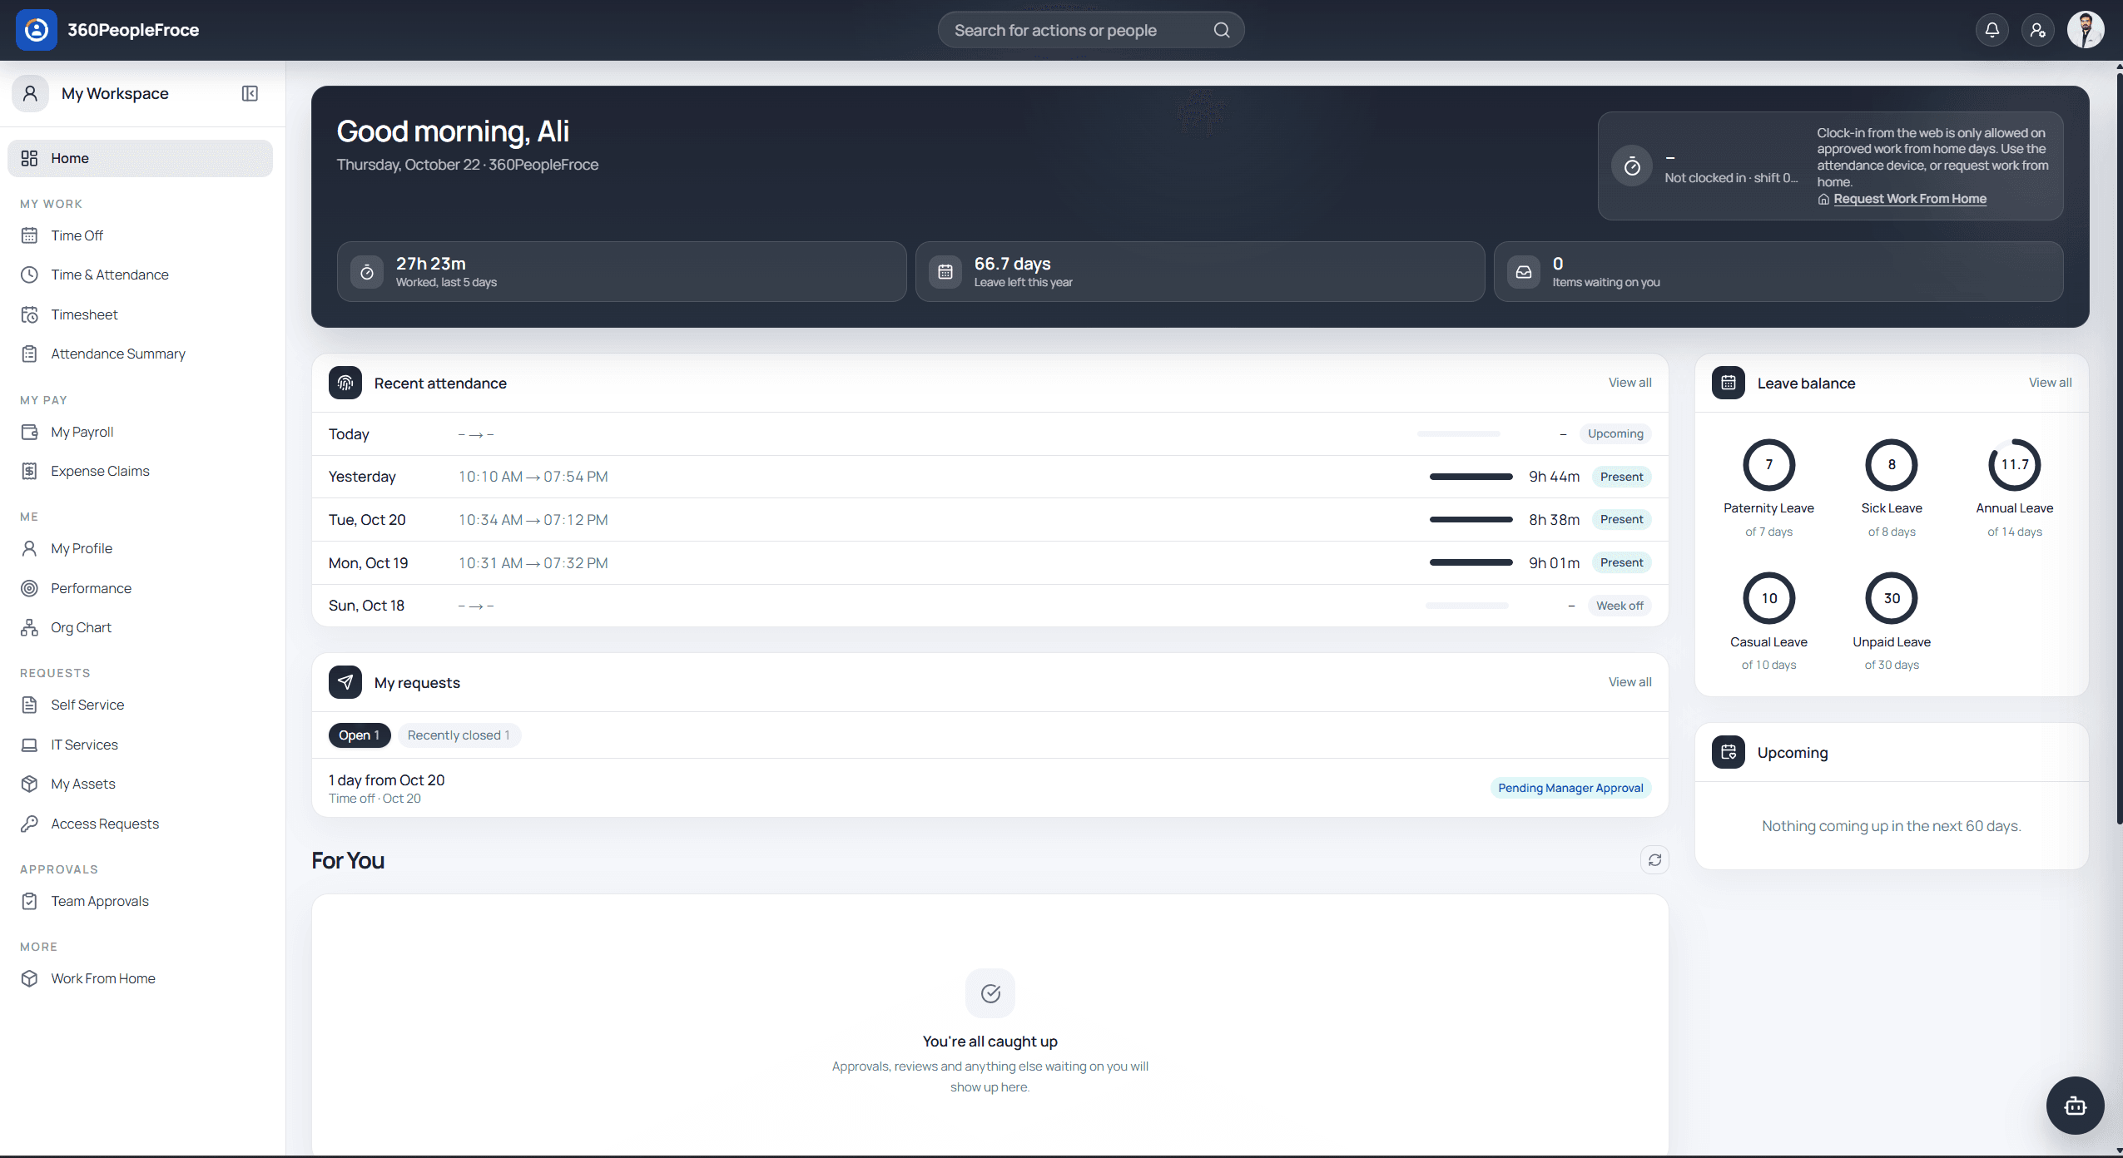View all recent attendance

(1629, 383)
